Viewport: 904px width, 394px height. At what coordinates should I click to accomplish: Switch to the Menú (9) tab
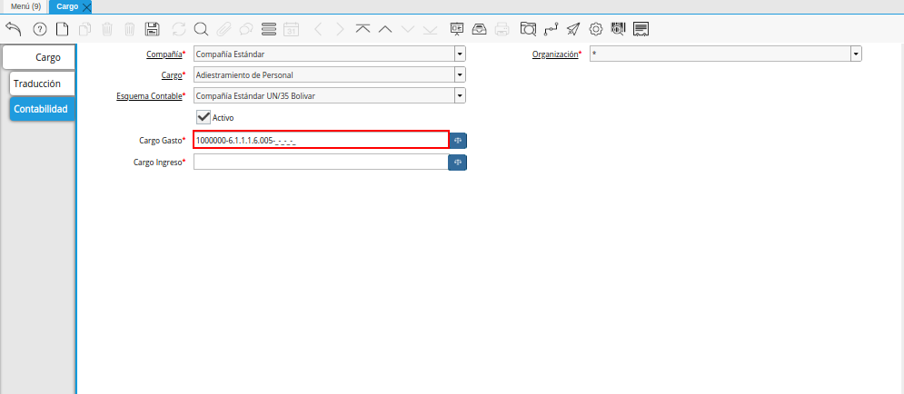[25, 6]
